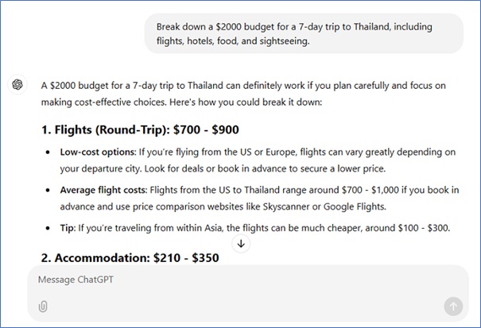This screenshot has width=481, height=328.
Task: Click the bold 'Tip' label
Action: pyautogui.click(x=68, y=229)
